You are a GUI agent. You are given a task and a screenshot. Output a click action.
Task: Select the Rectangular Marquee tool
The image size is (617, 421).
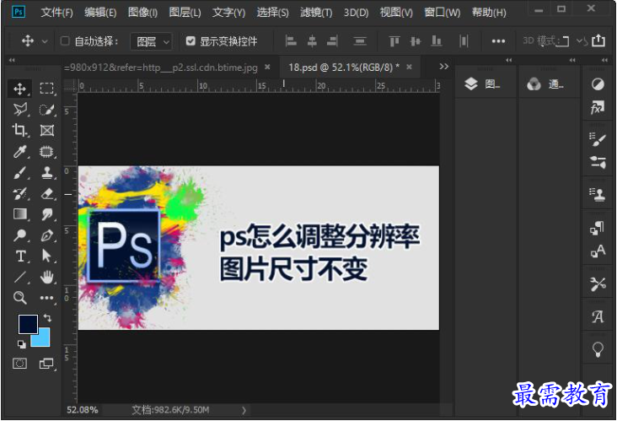click(x=47, y=89)
